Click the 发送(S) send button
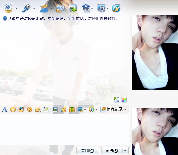178x155 pixels. point(112,151)
